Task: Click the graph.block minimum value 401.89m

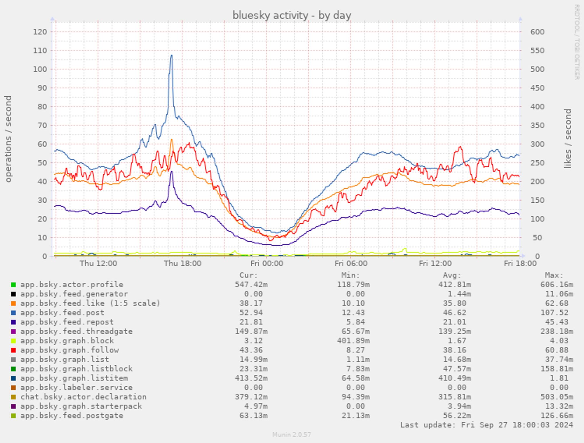Action: point(353,340)
